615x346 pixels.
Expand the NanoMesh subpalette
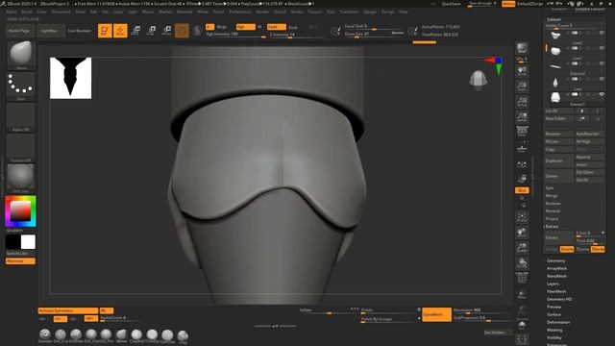[556, 276]
